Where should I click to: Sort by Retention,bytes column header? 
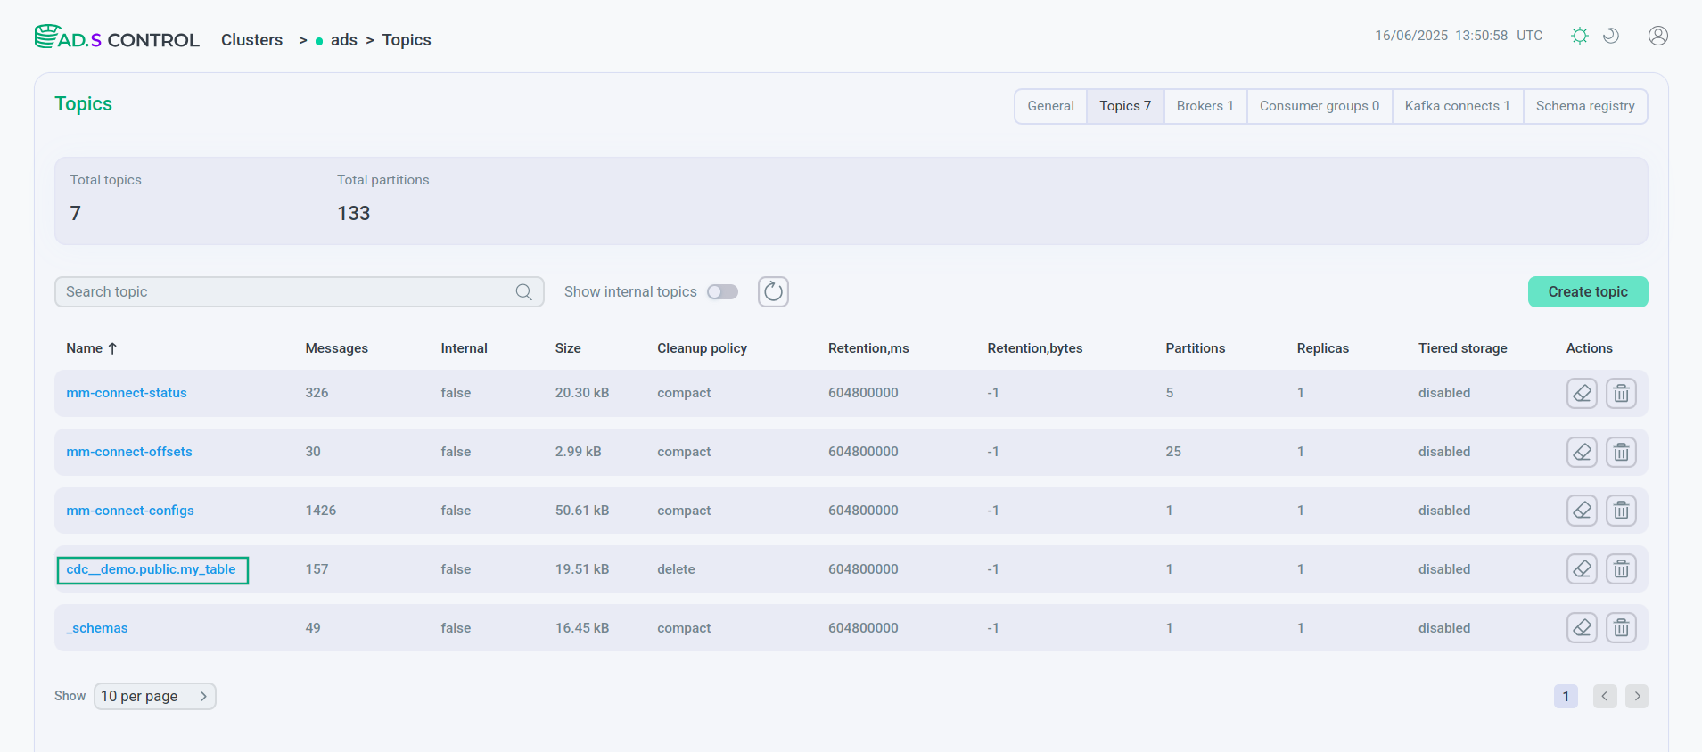point(1035,348)
